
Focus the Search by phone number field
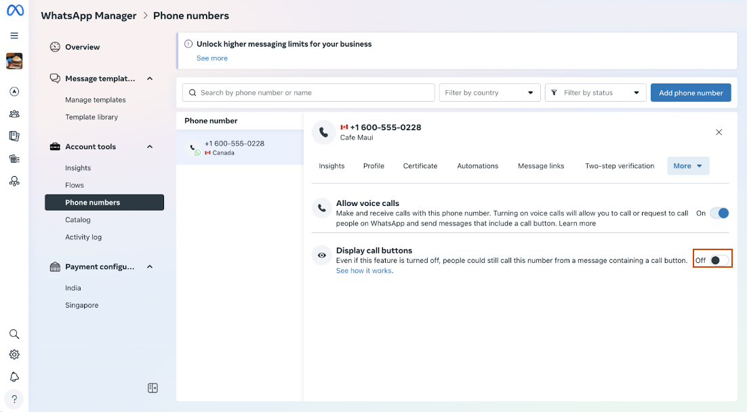308,92
